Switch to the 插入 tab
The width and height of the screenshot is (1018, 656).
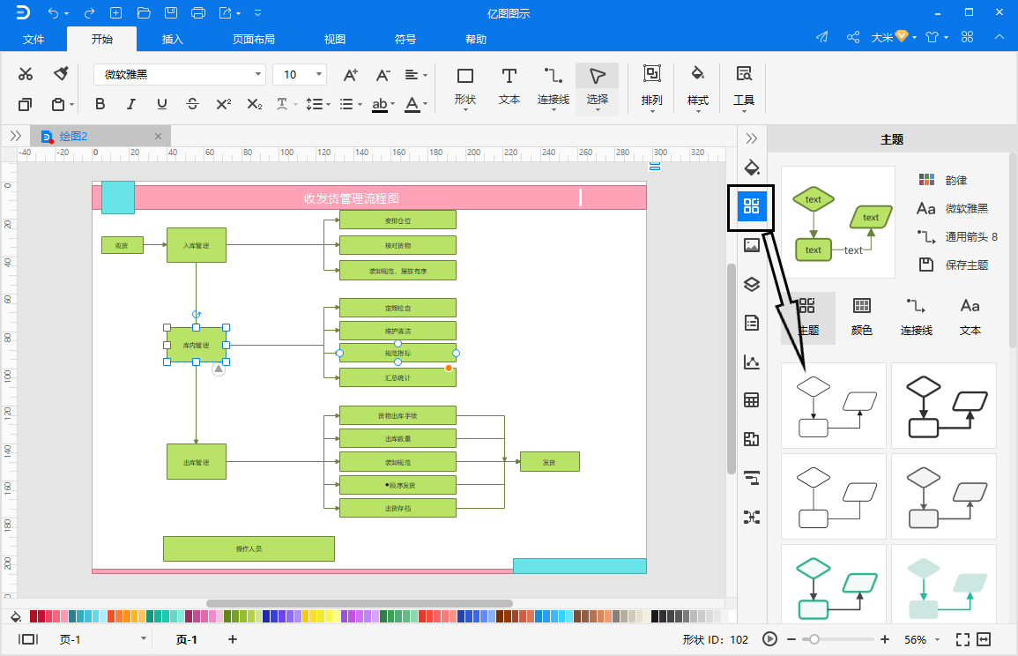coord(172,39)
